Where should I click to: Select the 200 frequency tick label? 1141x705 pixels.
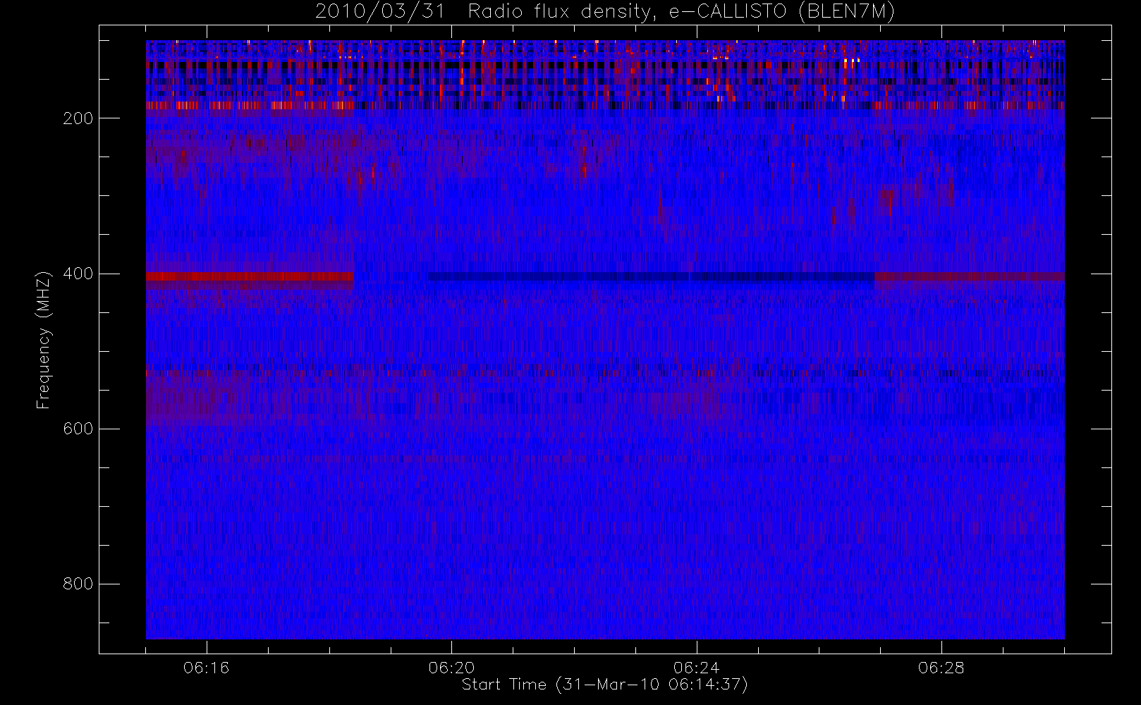tap(78, 118)
